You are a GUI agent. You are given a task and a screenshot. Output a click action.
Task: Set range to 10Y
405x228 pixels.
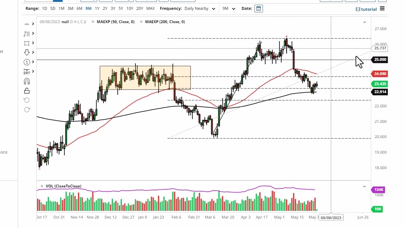[x=130, y=9]
